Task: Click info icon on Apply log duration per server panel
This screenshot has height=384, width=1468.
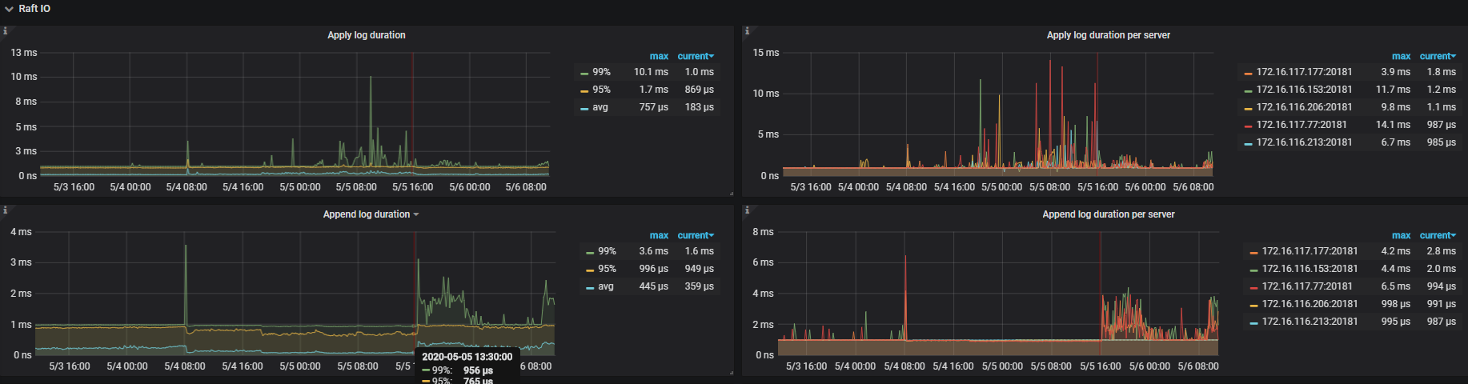Action: 747,31
